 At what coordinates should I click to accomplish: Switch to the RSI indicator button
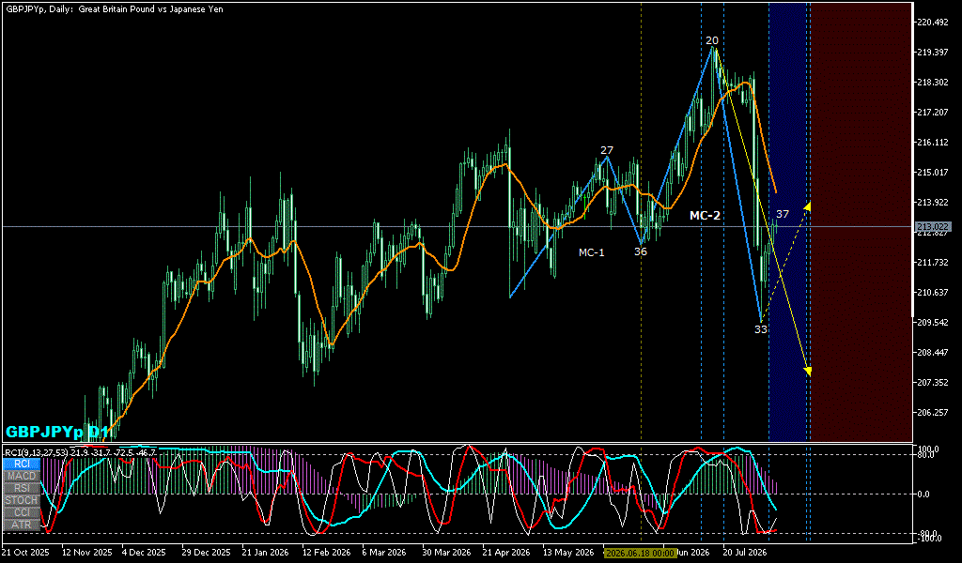pos(22,488)
